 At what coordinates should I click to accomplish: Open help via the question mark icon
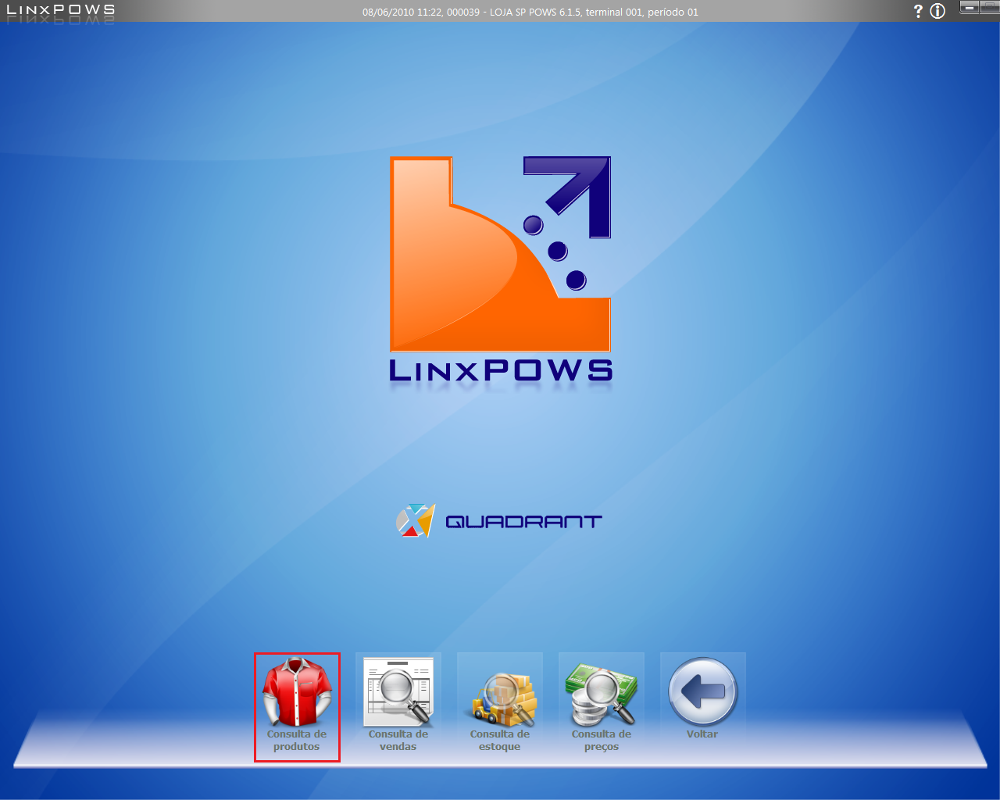[x=918, y=11]
